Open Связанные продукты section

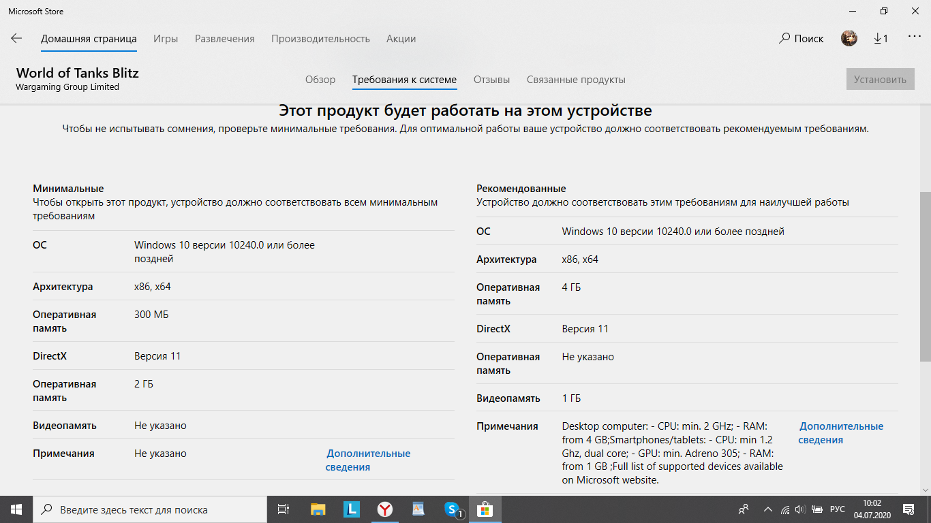[x=576, y=80]
